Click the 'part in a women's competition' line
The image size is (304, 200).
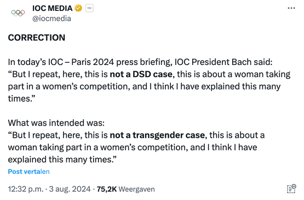pos(144,86)
